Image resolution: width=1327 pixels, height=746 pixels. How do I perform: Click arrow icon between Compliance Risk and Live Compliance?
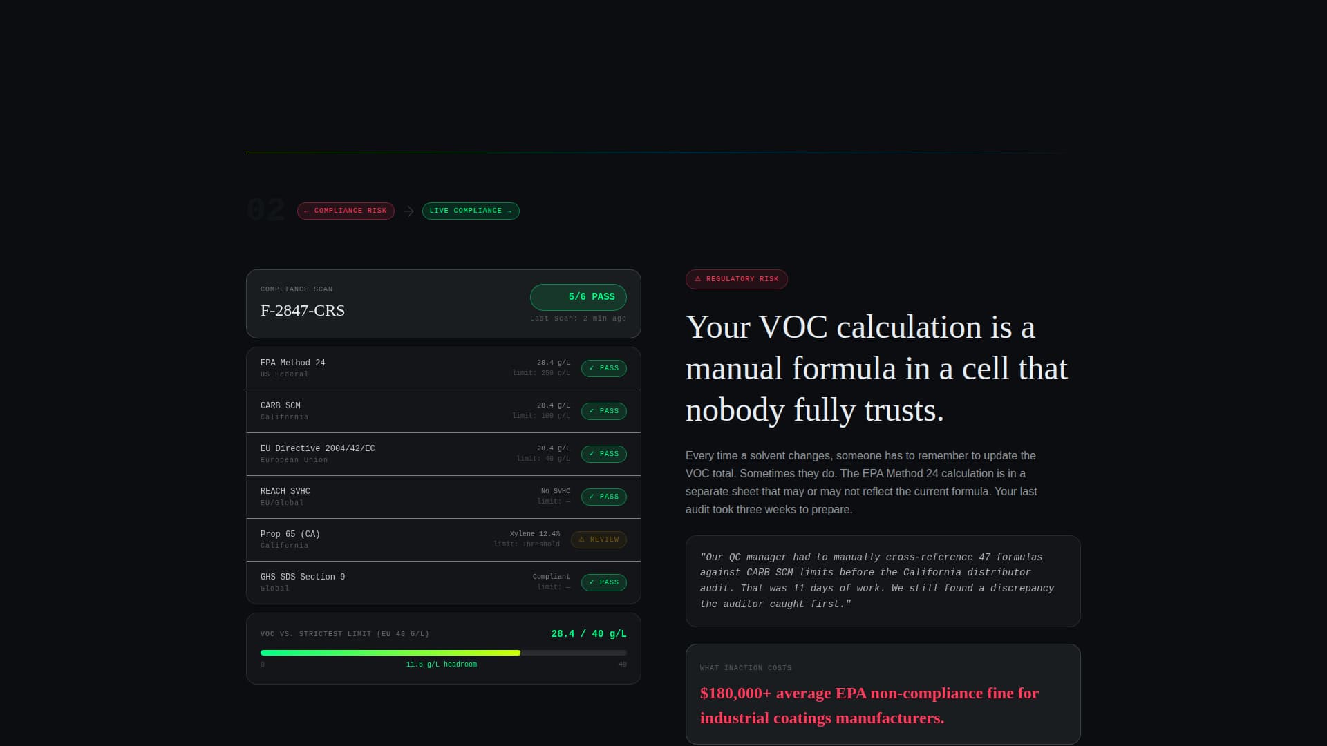point(408,211)
